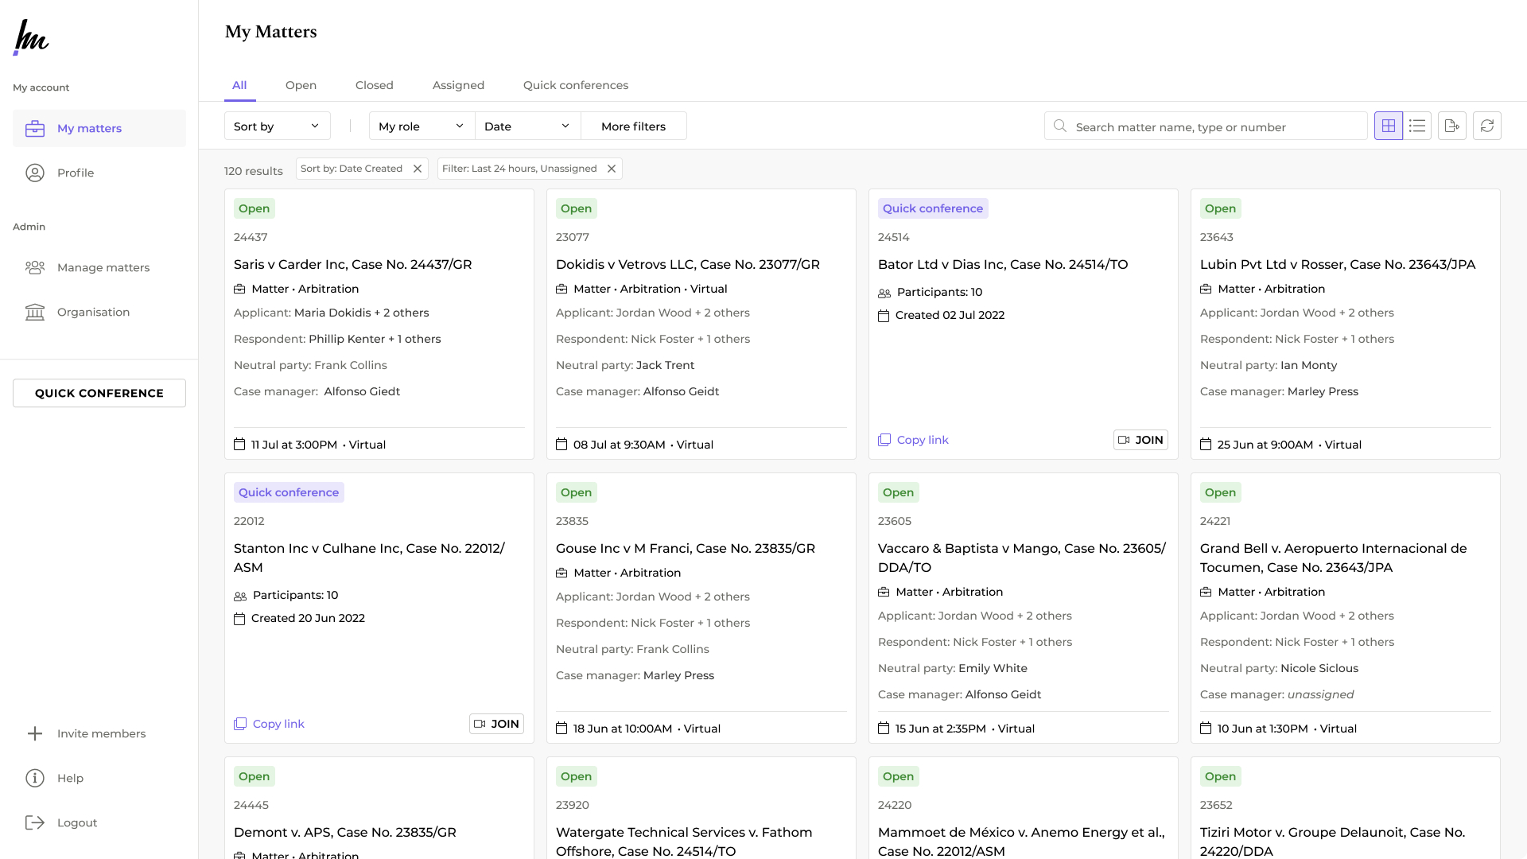Remove the Sort by Date Created chip
Image resolution: width=1527 pixels, height=859 pixels.
point(418,169)
